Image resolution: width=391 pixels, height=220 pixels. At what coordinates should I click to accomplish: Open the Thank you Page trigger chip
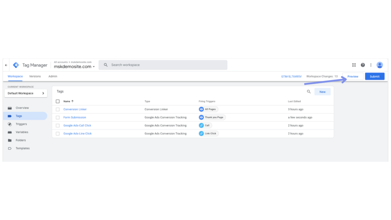pos(212,117)
